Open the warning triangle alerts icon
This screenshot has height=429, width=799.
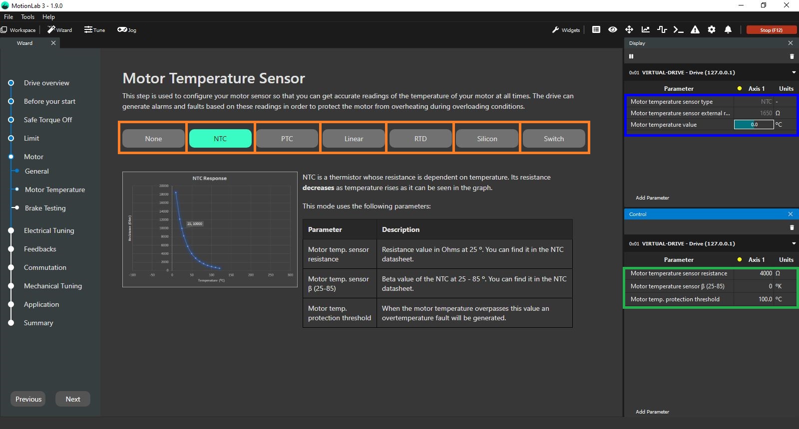(695, 30)
